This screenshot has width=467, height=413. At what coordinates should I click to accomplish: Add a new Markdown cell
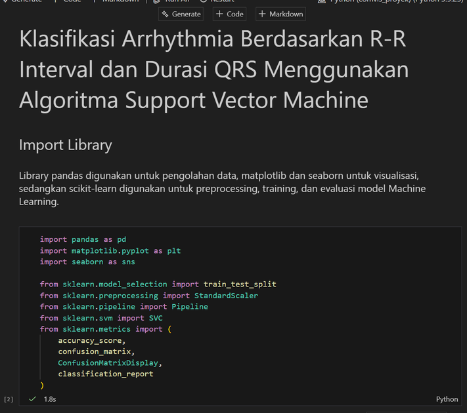pos(280,14)
